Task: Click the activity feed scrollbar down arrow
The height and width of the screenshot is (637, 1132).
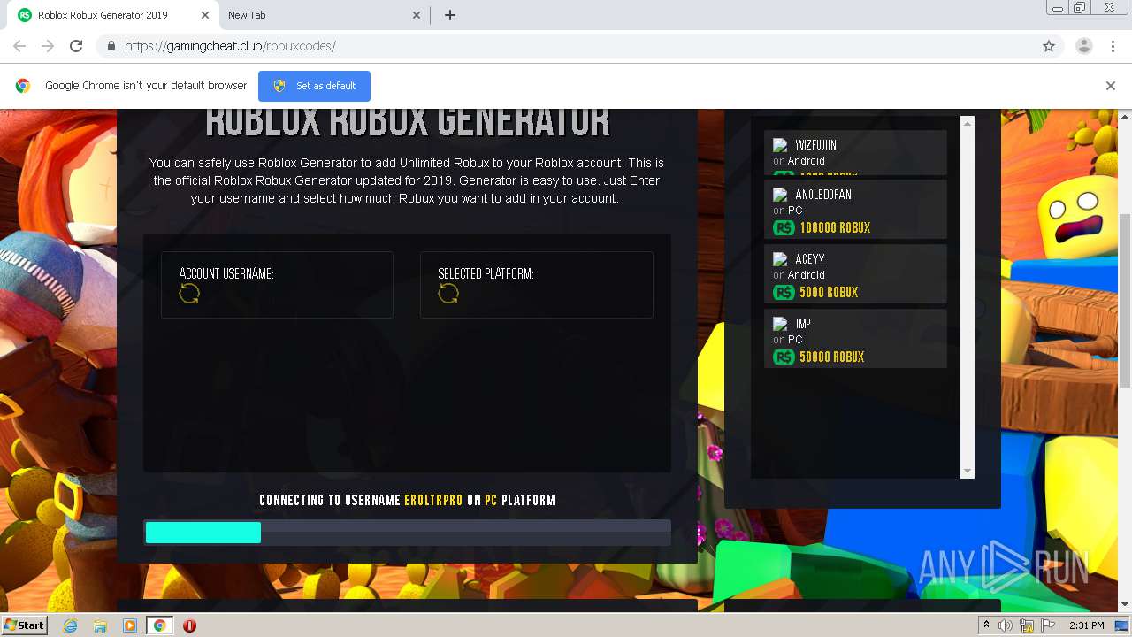Action: click(968, 471)
